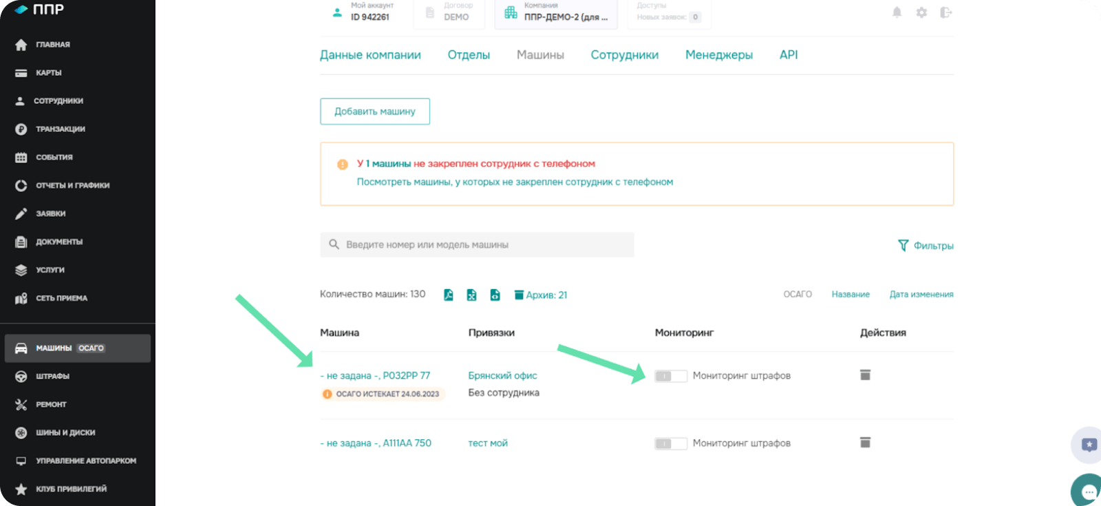Image resolution: width=1101 pixels, height=506 pixels.
Task: Export the car list as Excel
Action: coord(471,295)
